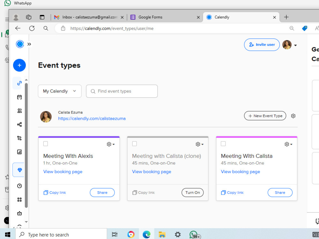Image resolution: width=319 pixels, height=239 pixels.
Task: Click Invite user button
Action: pyautogui.click(x=262, y=45)
